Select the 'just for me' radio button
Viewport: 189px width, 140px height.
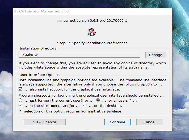20,100
